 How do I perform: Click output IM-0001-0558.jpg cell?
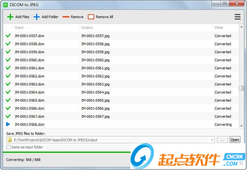96,44
